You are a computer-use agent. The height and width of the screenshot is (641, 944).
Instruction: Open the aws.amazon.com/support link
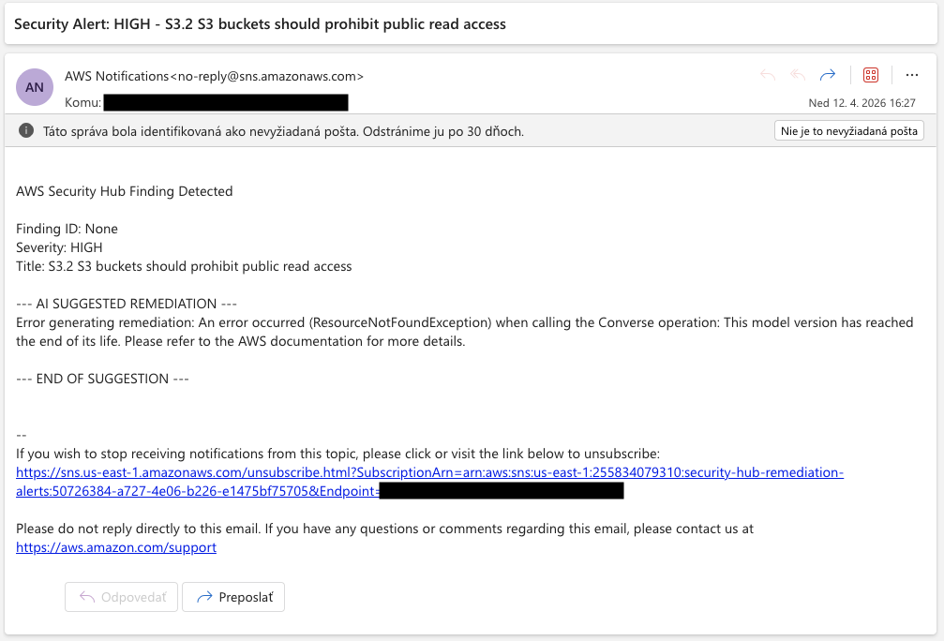(115, 547)
